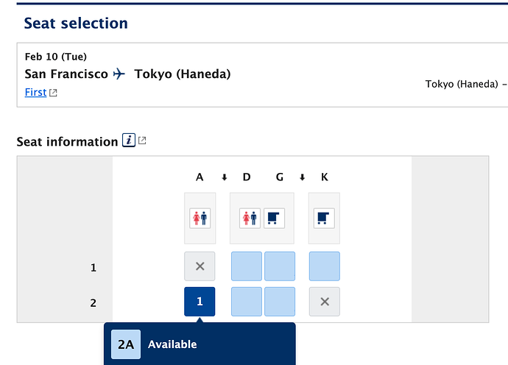Deselect the chosen seat 2A marked 1

(x=200, y=302)
